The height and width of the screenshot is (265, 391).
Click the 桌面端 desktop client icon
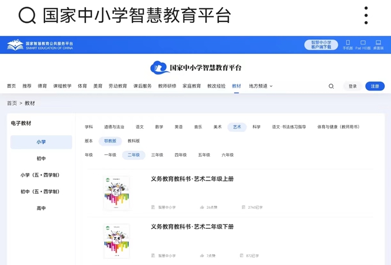click(378, 43)
